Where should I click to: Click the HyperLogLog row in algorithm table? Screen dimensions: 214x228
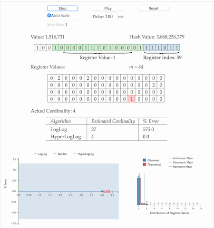[x=107, y=137]
